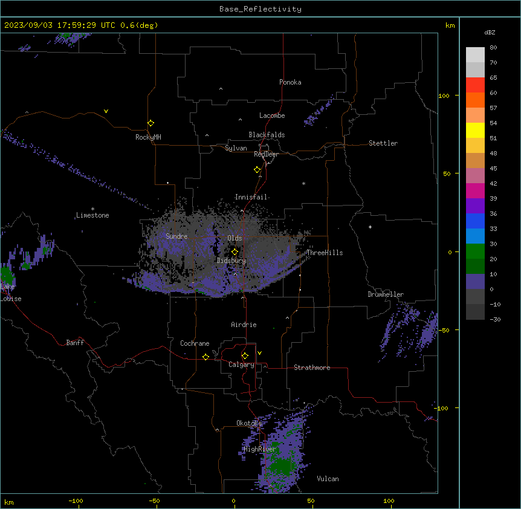Image resolution: width=521 pixels, height=509 pixels.
Task: Select the slate-purple 10 dBZ legend swatch
Action: (475, 282)
